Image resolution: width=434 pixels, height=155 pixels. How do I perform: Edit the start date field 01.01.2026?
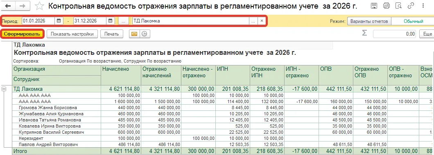tap(38, 21)
